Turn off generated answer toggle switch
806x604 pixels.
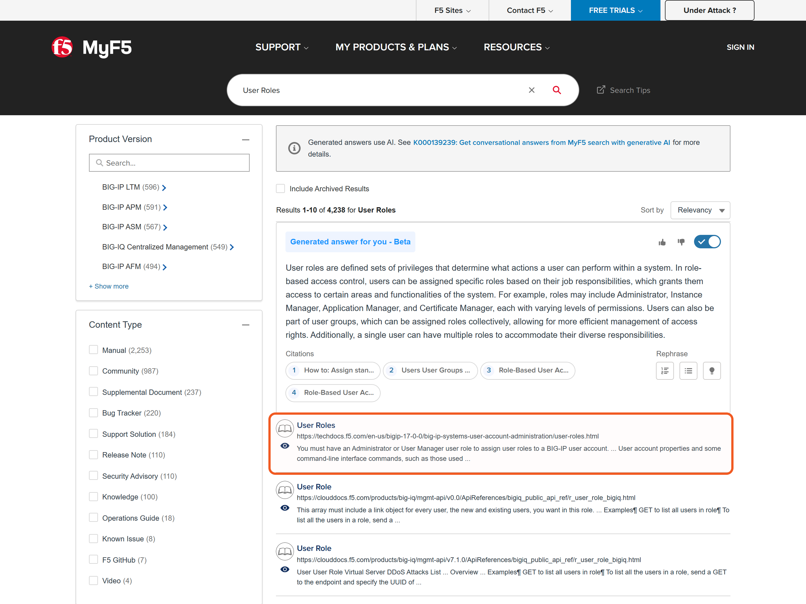[707, 242]
